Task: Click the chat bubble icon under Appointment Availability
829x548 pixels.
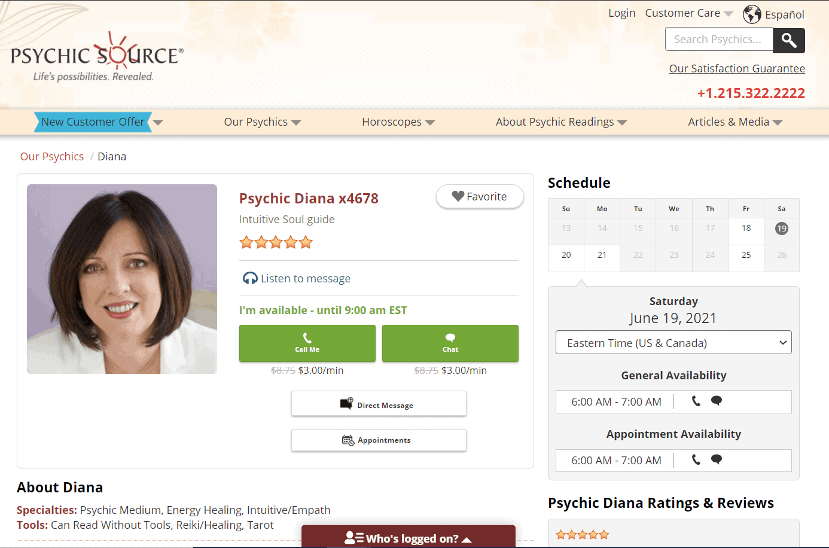Action: click(717, 459)
